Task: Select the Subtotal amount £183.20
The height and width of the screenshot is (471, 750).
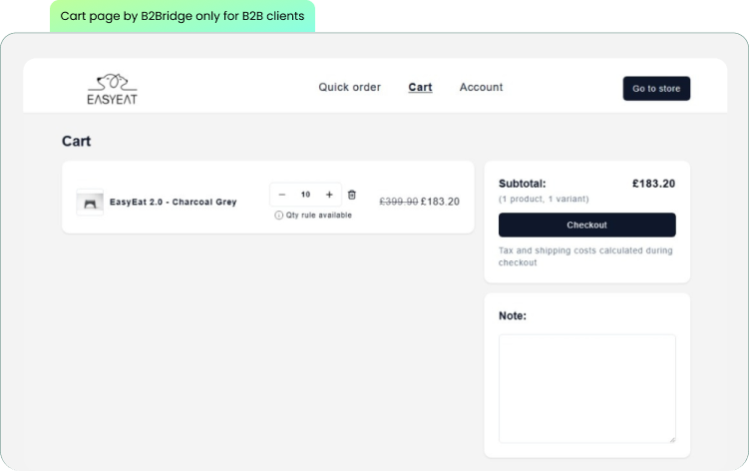Action: click(653, 184)
